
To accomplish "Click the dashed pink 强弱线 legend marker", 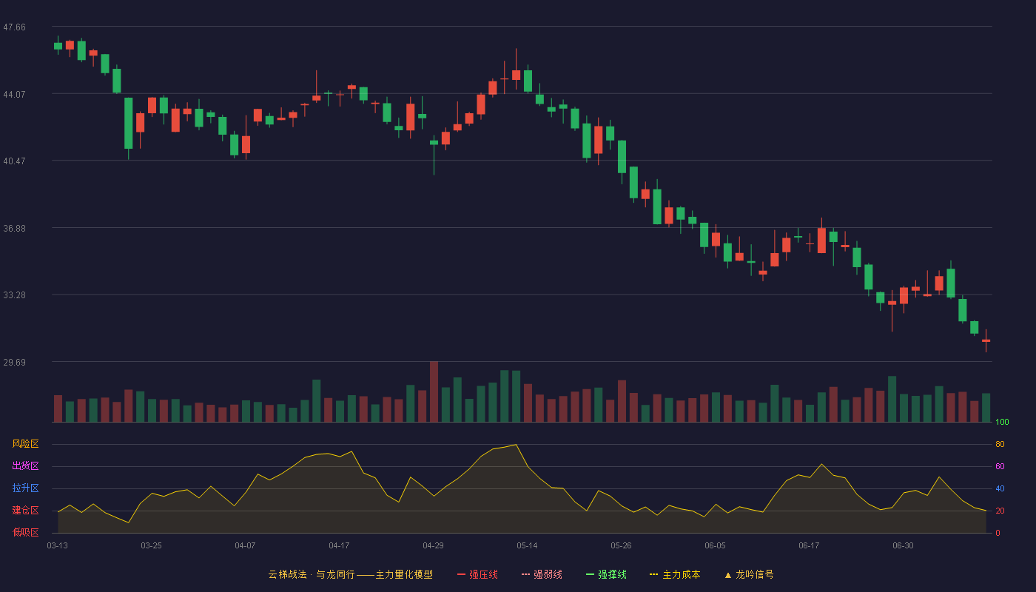I will (x=525, y=574).
